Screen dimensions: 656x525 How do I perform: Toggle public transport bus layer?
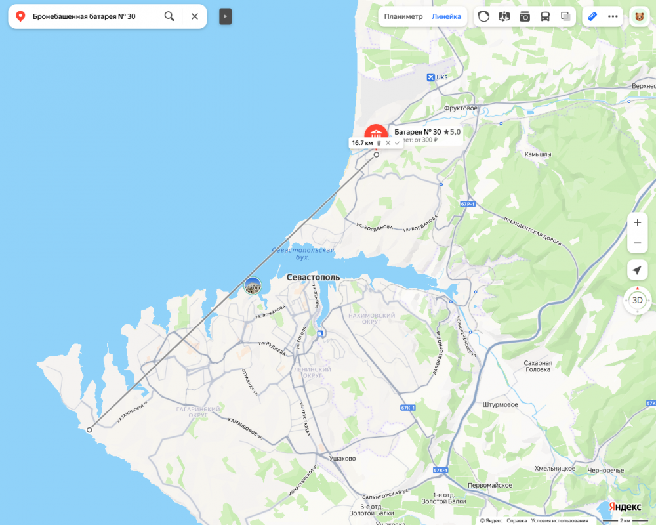point(545,16)
